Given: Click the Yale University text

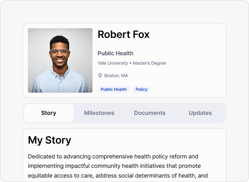Looking at the screenshot, I should (113, 63).
